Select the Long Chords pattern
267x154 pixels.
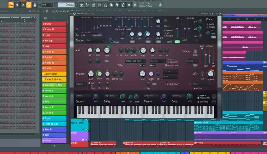54,74
